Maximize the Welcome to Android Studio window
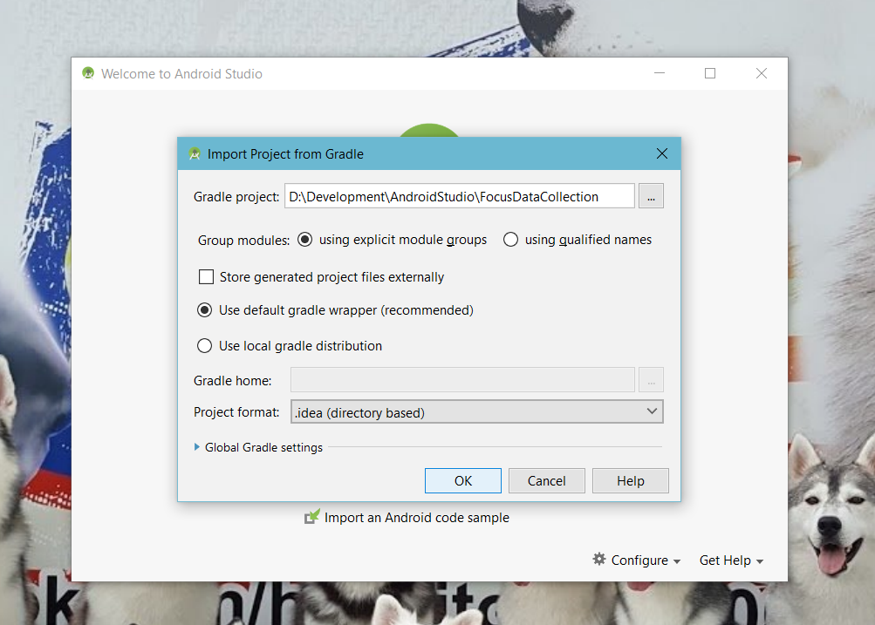Screen dimensions: 875x625 click(710, 73)
